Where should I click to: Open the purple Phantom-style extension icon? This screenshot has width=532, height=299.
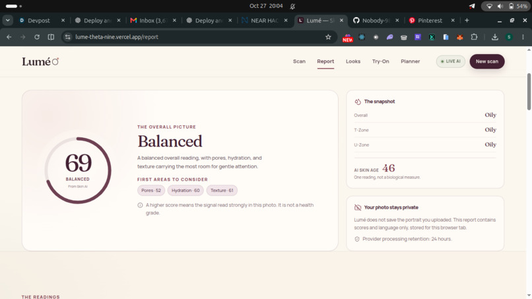tap(390, 37)
